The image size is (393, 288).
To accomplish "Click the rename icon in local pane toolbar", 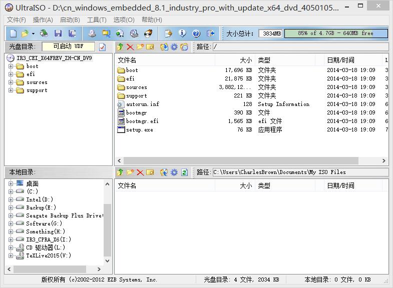I will pyautogui.click(x=150, y=172).
